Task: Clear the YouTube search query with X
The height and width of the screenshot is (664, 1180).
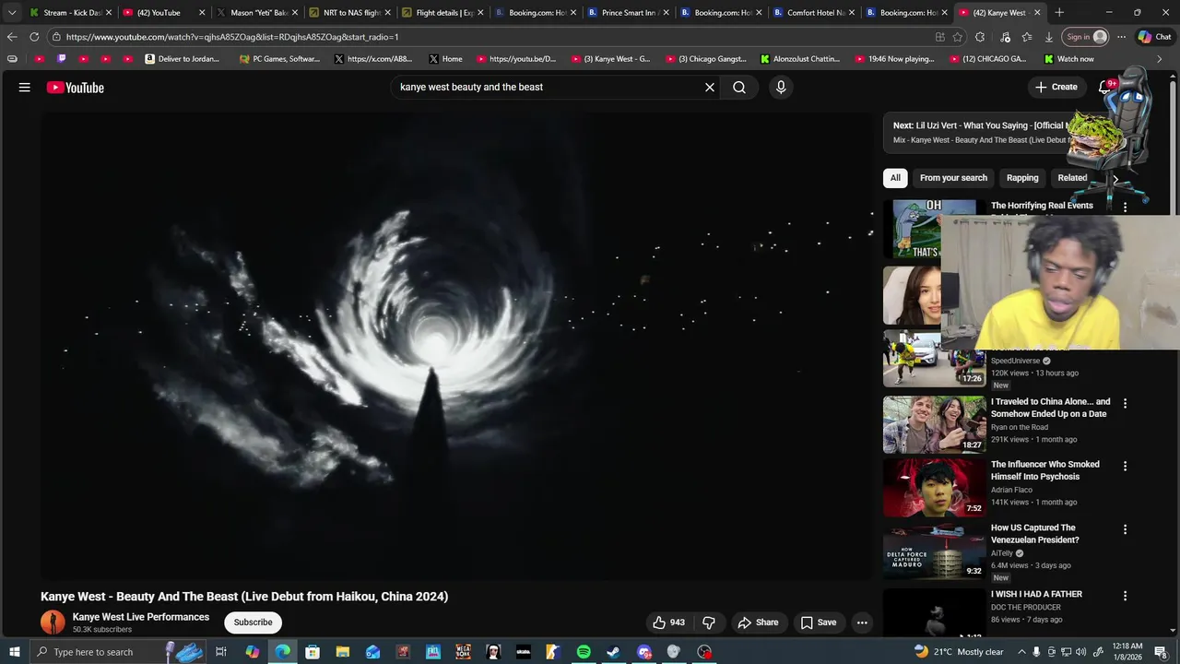Action: [x=710, y=88]
